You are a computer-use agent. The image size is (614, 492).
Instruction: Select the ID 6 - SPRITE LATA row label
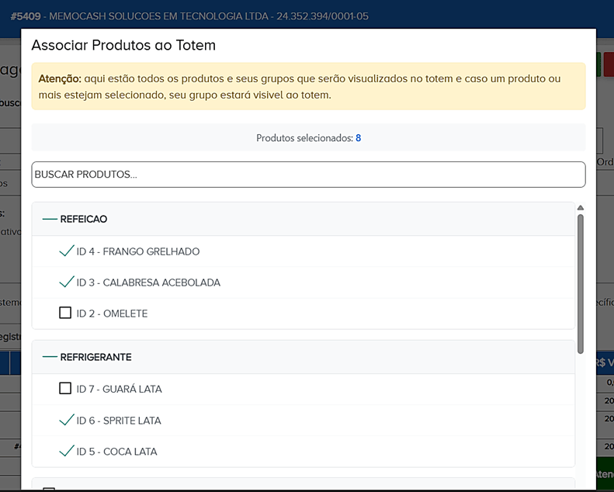coord(119,421)
